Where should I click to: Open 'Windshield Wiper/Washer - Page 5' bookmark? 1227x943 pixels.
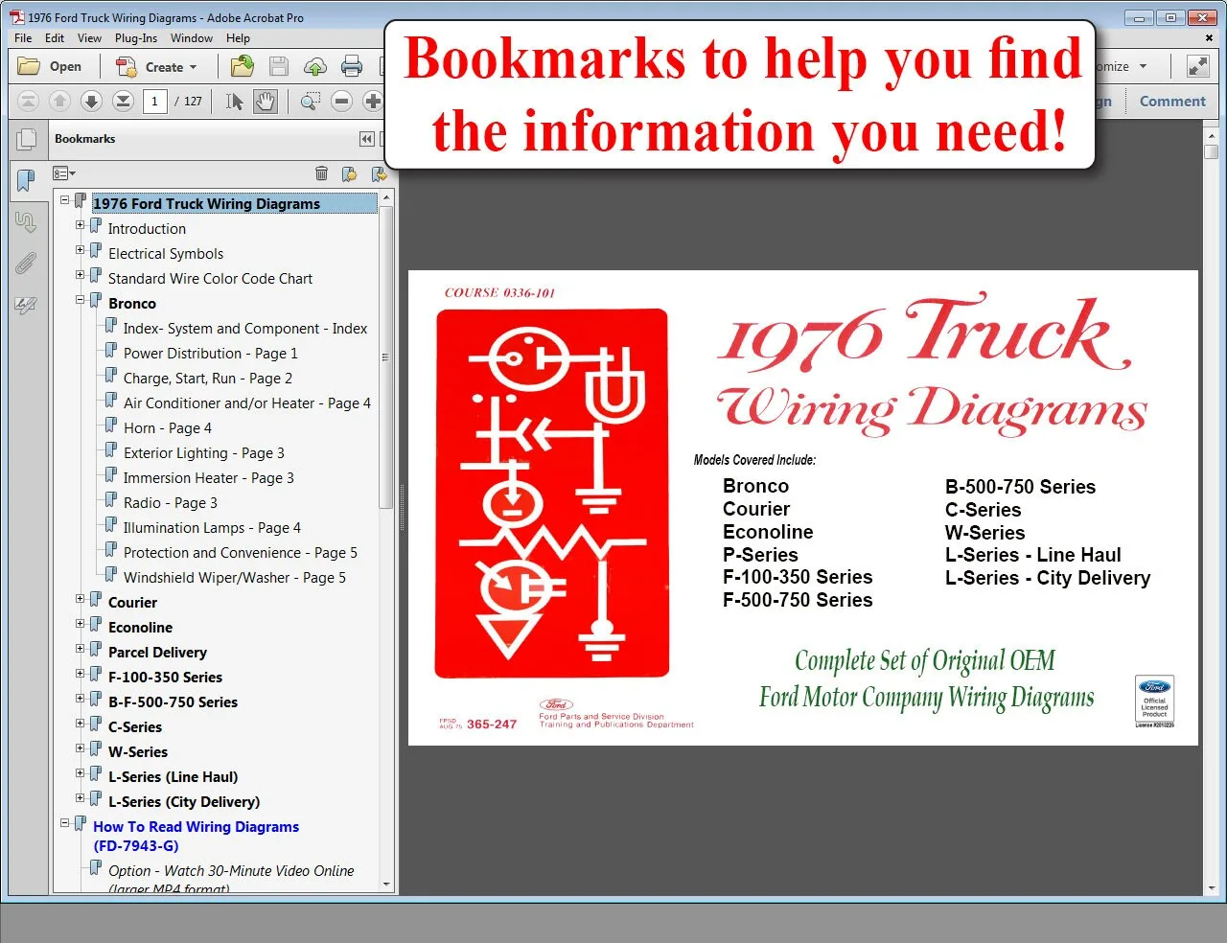click(x=235, y=578)
